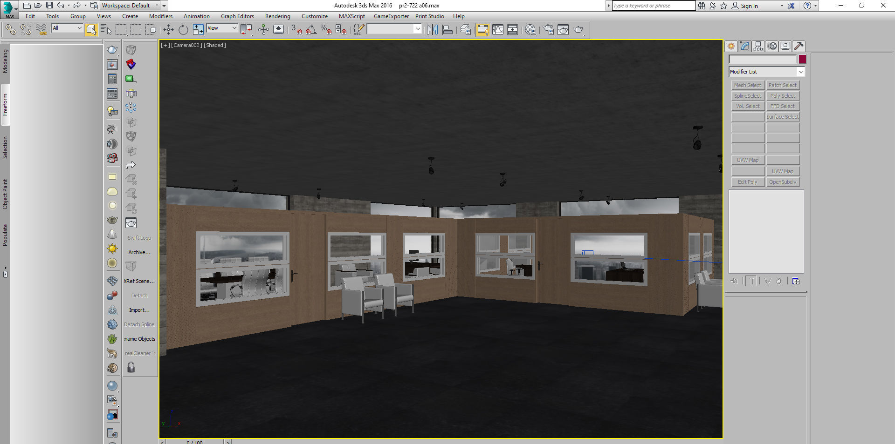
Task: Open the Modifiers menu
Action: (161, 16)
